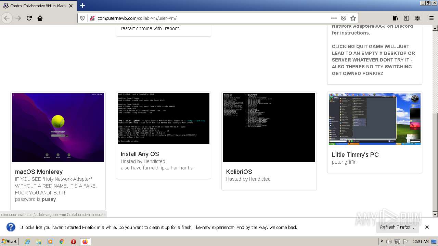The height and width of the screenshot is (246, 438).
Task: Click 'restart chrome with !reboot' text
Action: pyautogui.click(x=150, y=28)
